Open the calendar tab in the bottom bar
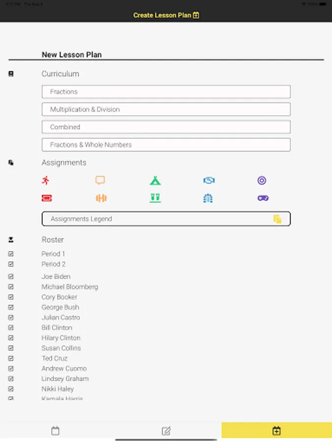Image resolution: width=332 pixels, height=443 pixels. 55,431
